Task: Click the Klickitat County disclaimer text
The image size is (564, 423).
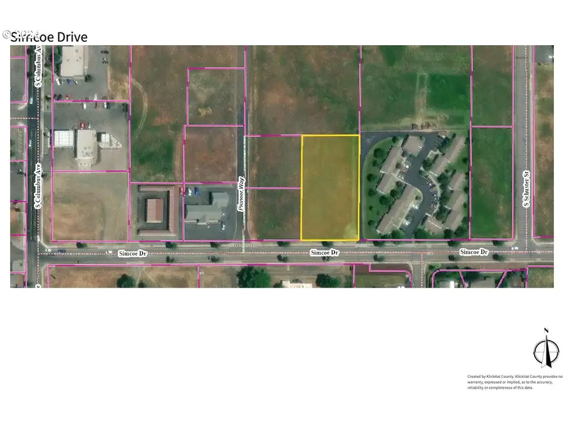Action: coord(514,382)
